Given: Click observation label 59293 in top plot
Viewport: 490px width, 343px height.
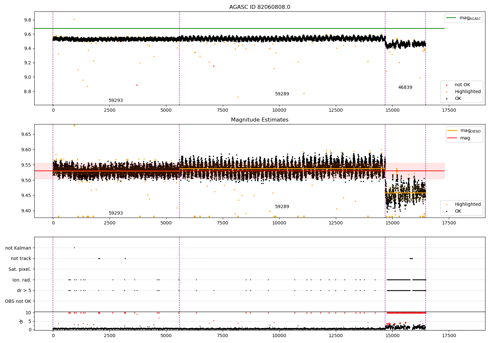Looking at the screenshot, I should click(116, 101).
